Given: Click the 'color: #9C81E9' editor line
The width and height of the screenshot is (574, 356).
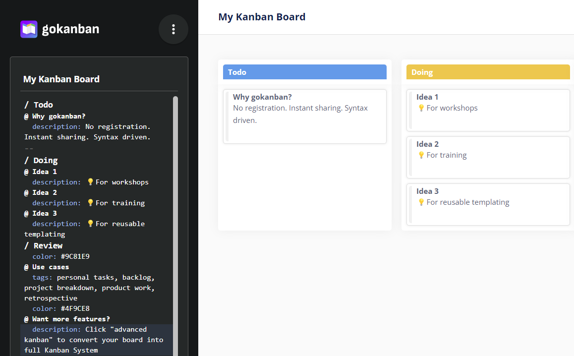Looking at the screenshot, I should pyautogui.click(x=61, y=256).
